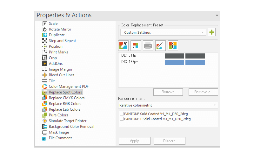Click the color measuring ruler icon

160,45
